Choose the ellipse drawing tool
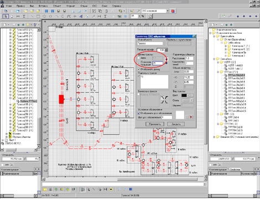260x203 pixels. point(44,16)
